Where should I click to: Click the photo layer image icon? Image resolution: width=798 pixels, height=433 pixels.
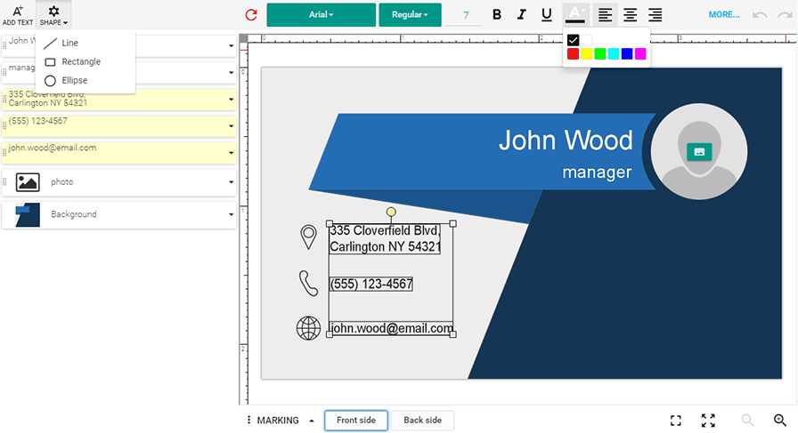point(28,182)
